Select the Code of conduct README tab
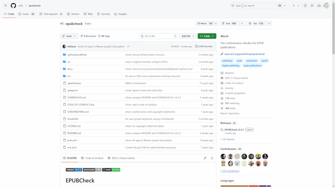 (x=92, y=158)
